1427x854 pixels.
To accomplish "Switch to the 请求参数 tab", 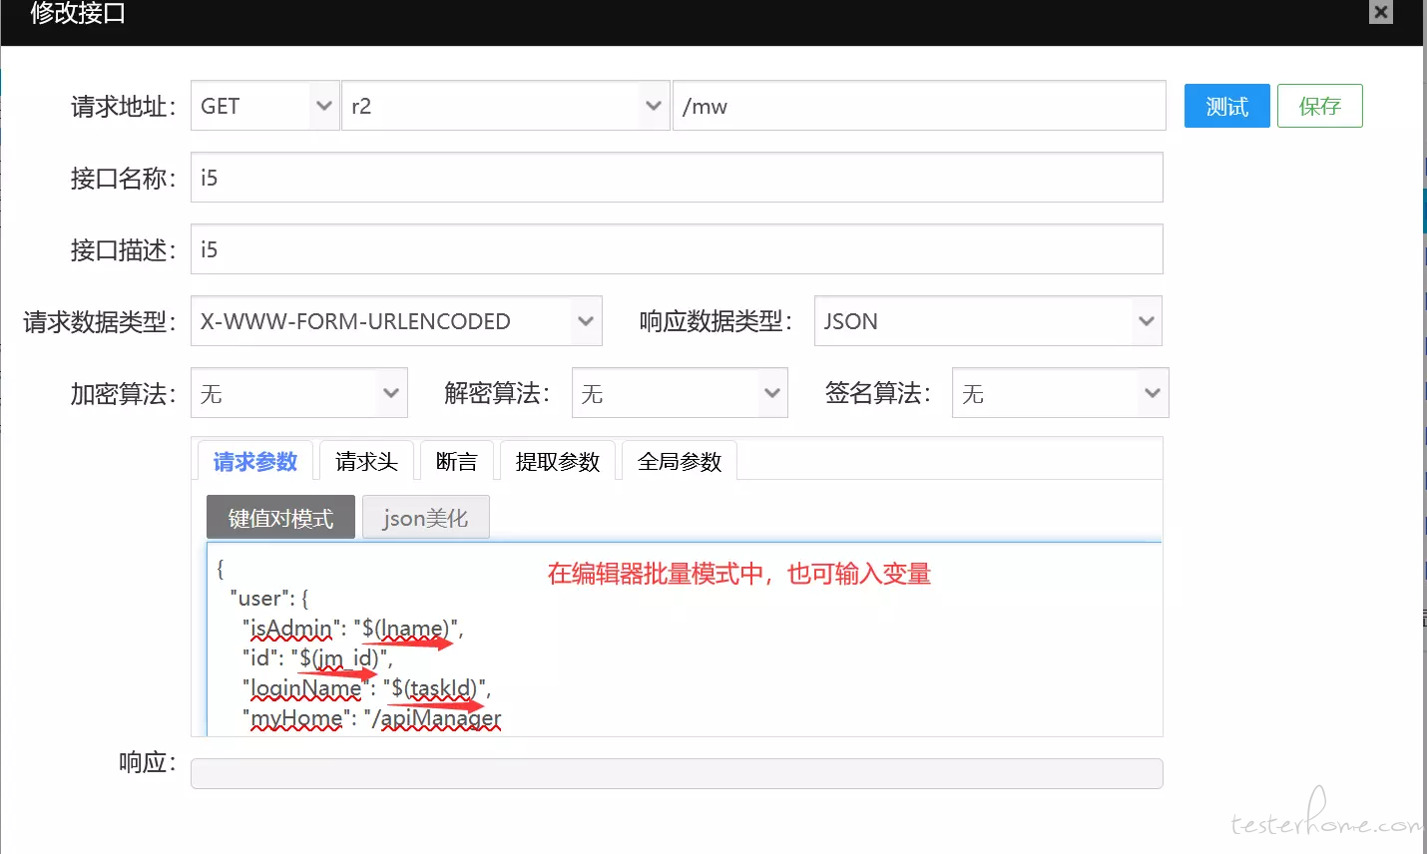I will tap(255, 461).
